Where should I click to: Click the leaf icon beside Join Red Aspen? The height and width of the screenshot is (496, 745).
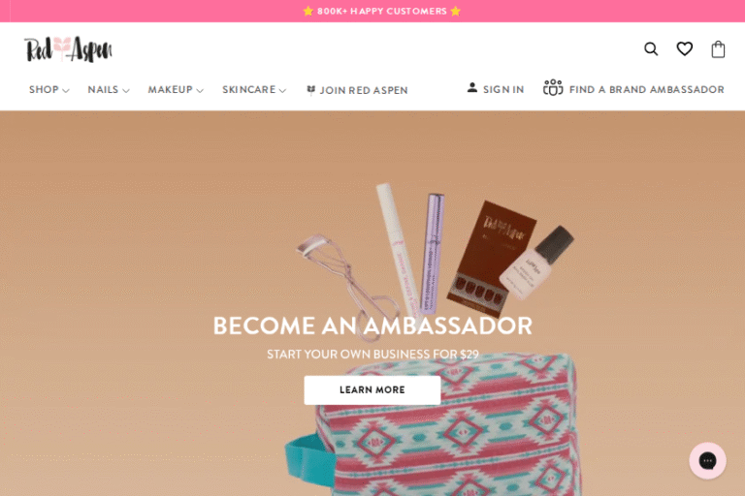[310, 90]
